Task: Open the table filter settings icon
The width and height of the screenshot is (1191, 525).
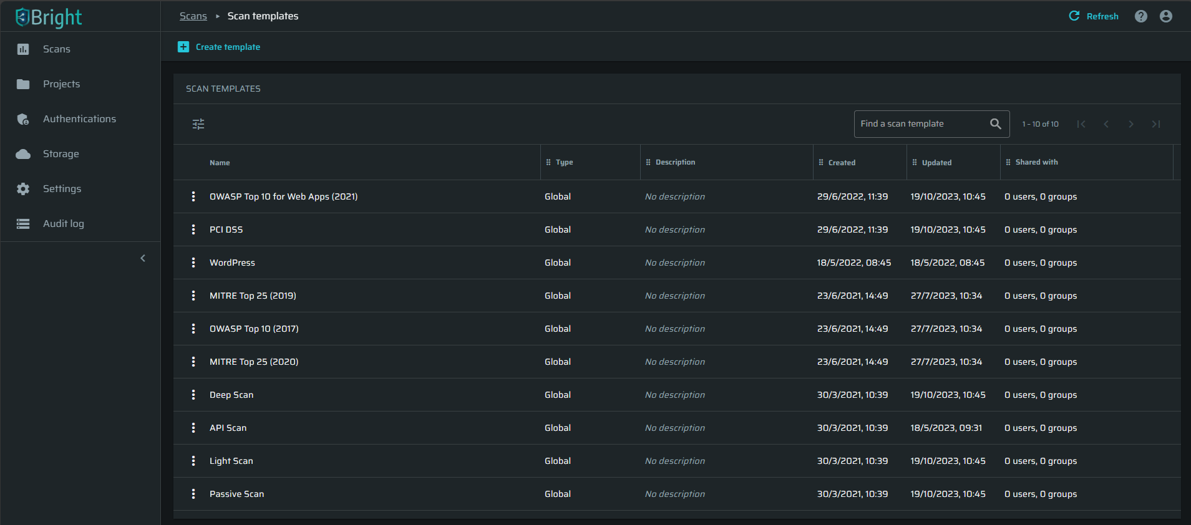Action: (198, 124)
